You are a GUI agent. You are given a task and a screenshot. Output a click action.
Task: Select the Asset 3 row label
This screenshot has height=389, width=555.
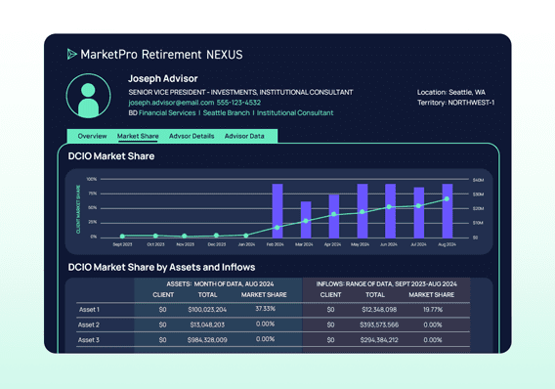tap(89, 340)
